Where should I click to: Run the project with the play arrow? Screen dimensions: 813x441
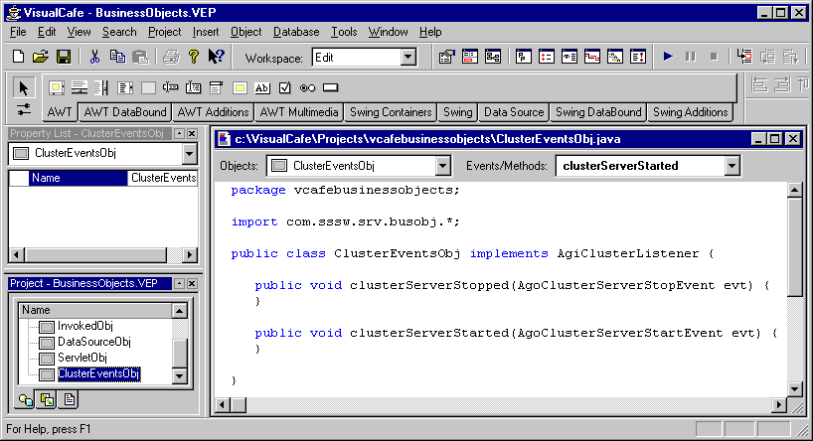[668, 57]
